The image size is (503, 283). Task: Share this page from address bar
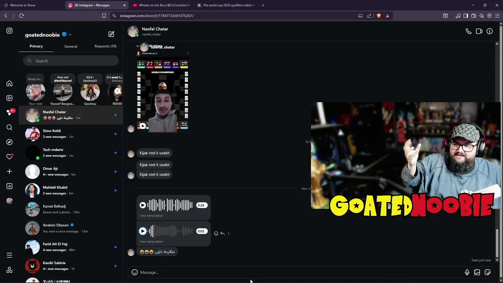point(369,16)
